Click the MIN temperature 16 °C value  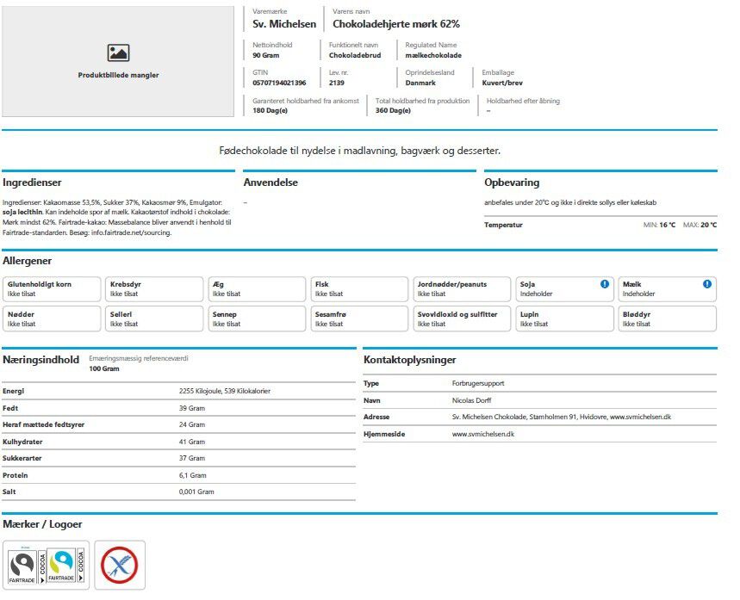tap(668, 225)
